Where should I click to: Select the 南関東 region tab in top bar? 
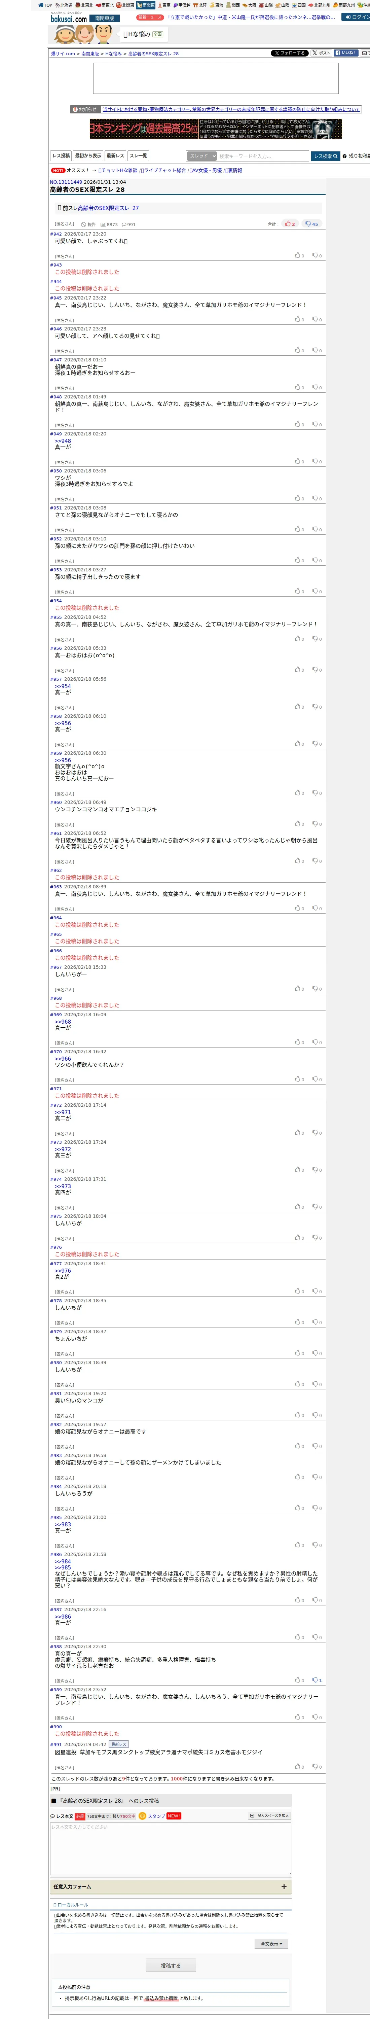[146, 5]
